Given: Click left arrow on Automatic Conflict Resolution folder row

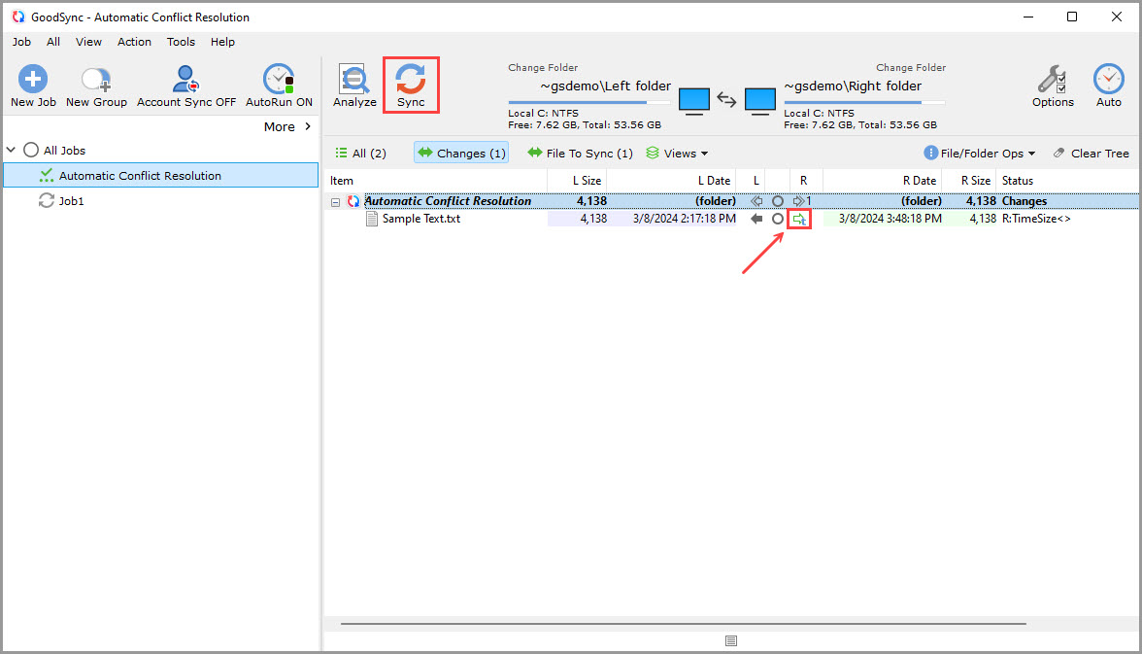Looking at the screenshot, I should click(x=756, y=201).
